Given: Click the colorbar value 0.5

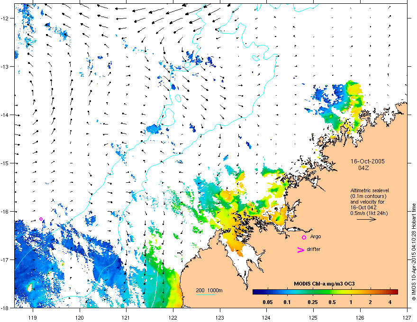Looking at the screenshot, I should pyautogui.click(x=332, y=302).
